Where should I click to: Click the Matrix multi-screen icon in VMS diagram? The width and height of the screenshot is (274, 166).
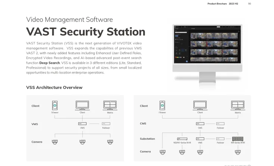click(110, 105)
